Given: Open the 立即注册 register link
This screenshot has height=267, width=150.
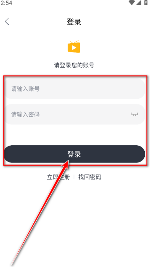Looking at the screenshot, I should click(x=58, y=177).
